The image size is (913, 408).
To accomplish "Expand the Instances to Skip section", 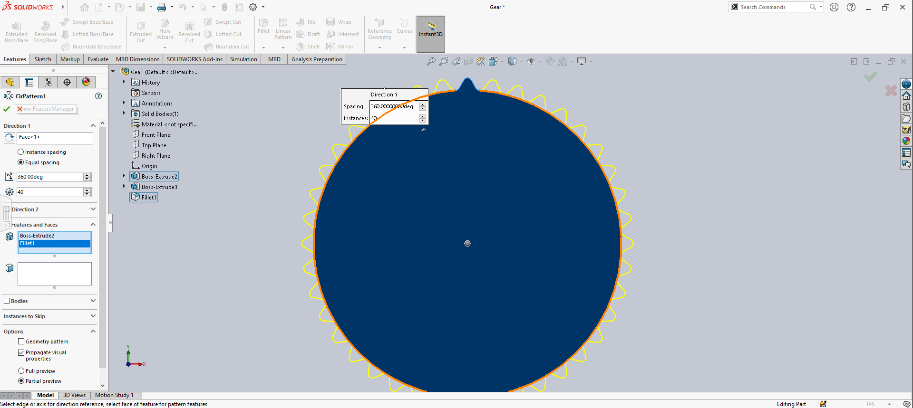I will tap(93, 316).
